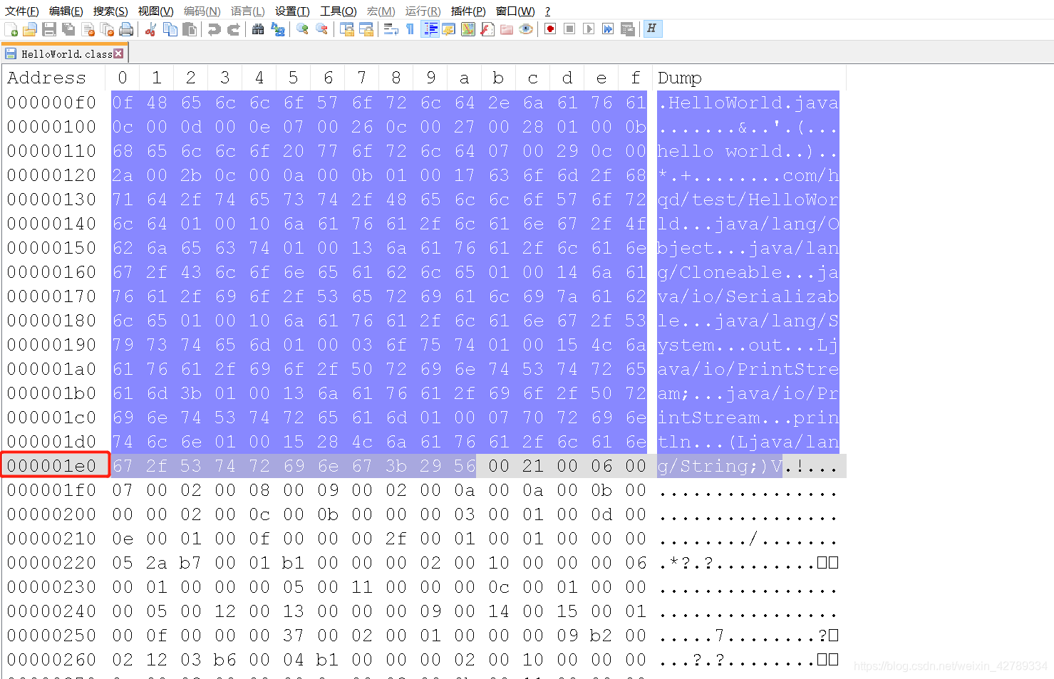Open the 搜索(S) menu
The image size is (1054, 679).
point(110,11)
